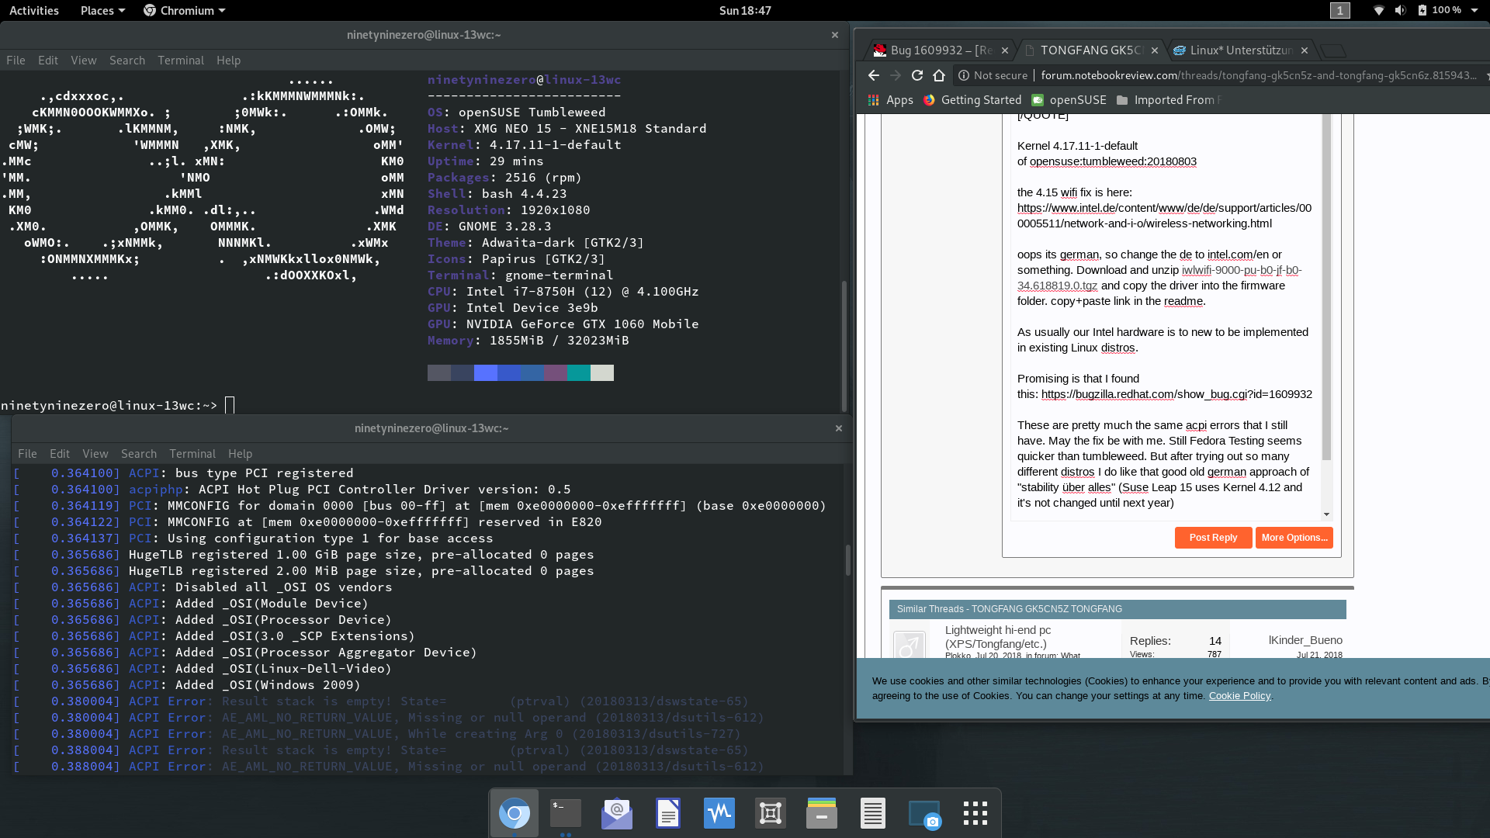Open LibreOffice Writer from the dock

(x=667, y=813)
